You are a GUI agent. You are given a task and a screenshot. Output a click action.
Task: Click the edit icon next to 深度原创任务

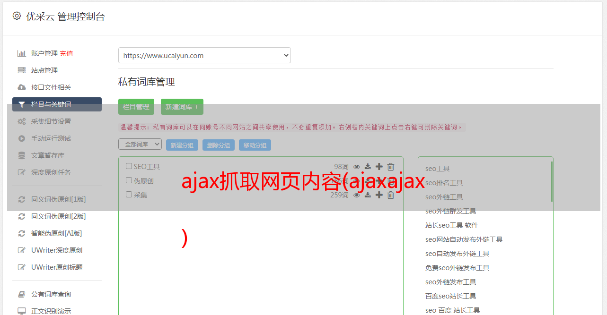click(x=22, y=172)
